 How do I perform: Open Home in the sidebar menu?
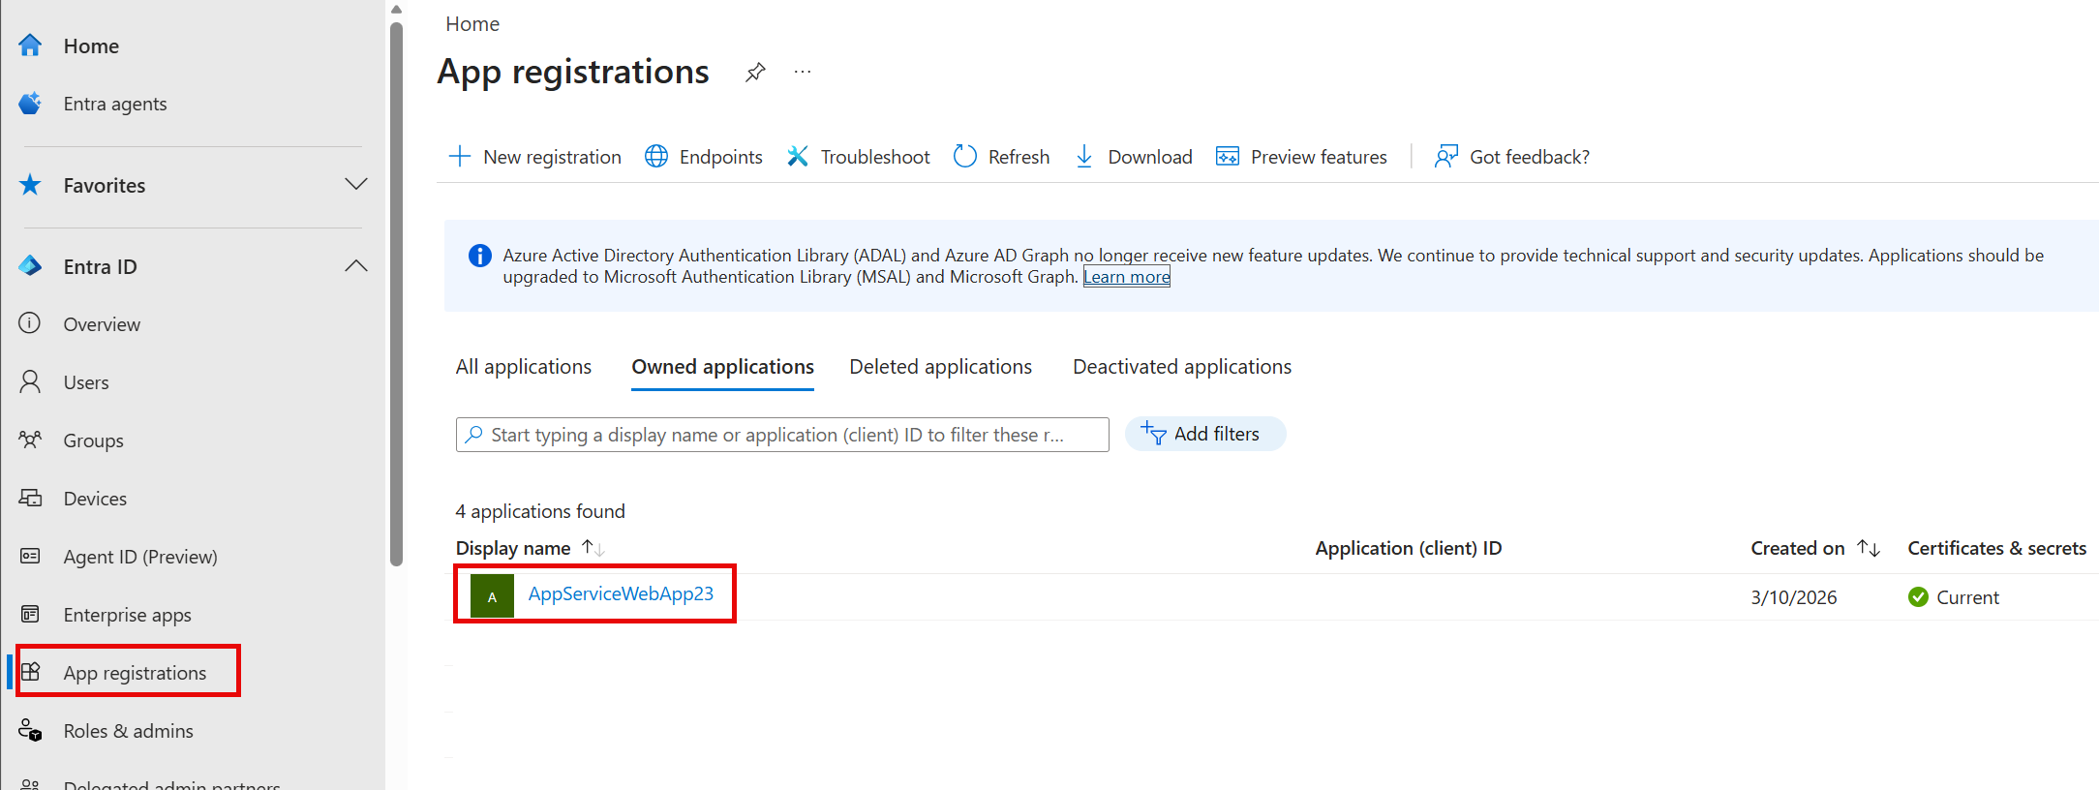tap(91, 46)
